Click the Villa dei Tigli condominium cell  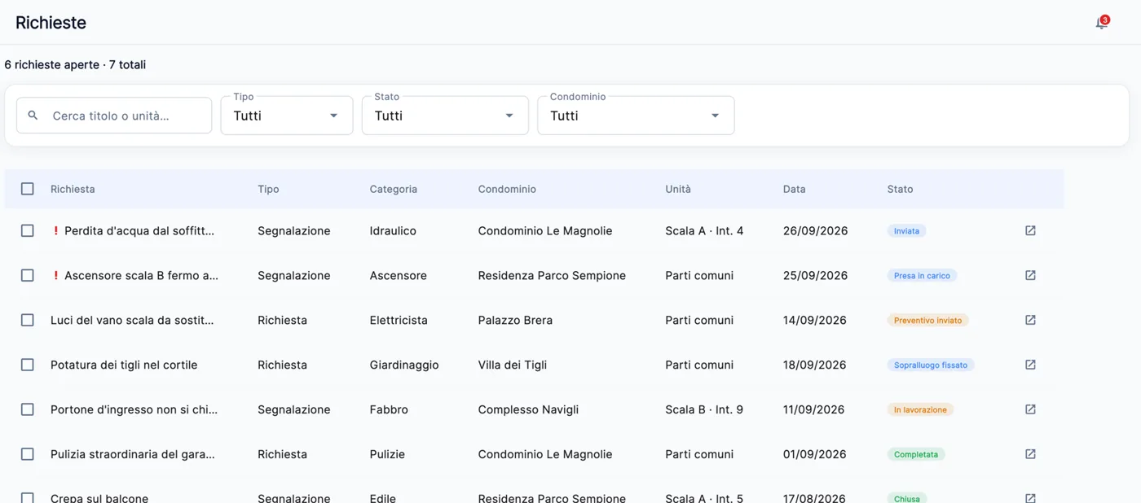click(513, 365)
